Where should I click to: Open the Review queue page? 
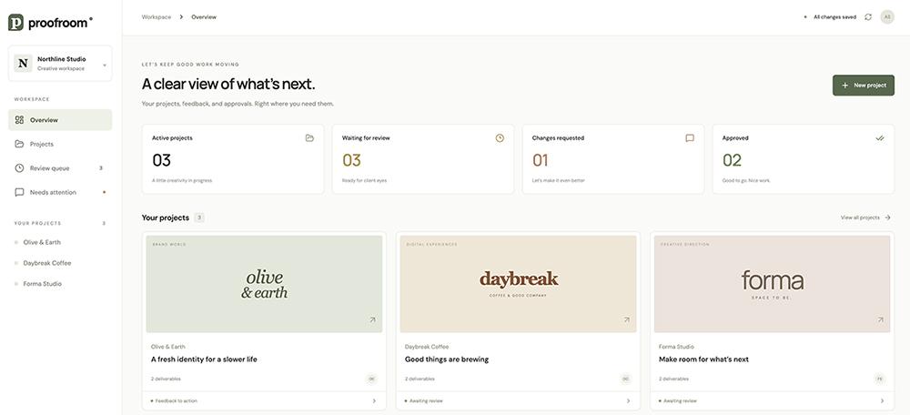[x=60, y=168]
